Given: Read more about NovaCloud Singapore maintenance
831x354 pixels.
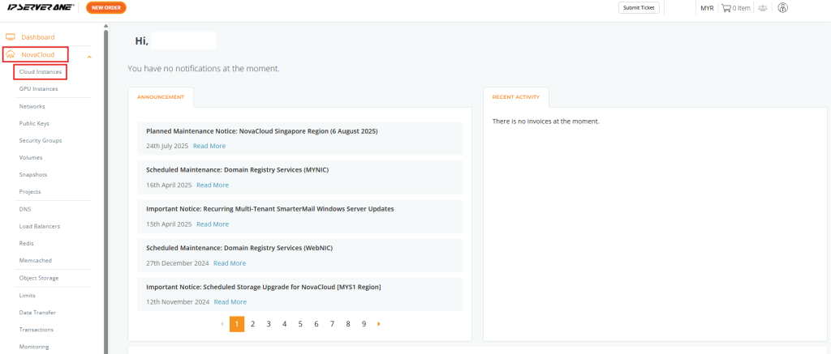Looking at the screenshot, I should pos(209,146).
